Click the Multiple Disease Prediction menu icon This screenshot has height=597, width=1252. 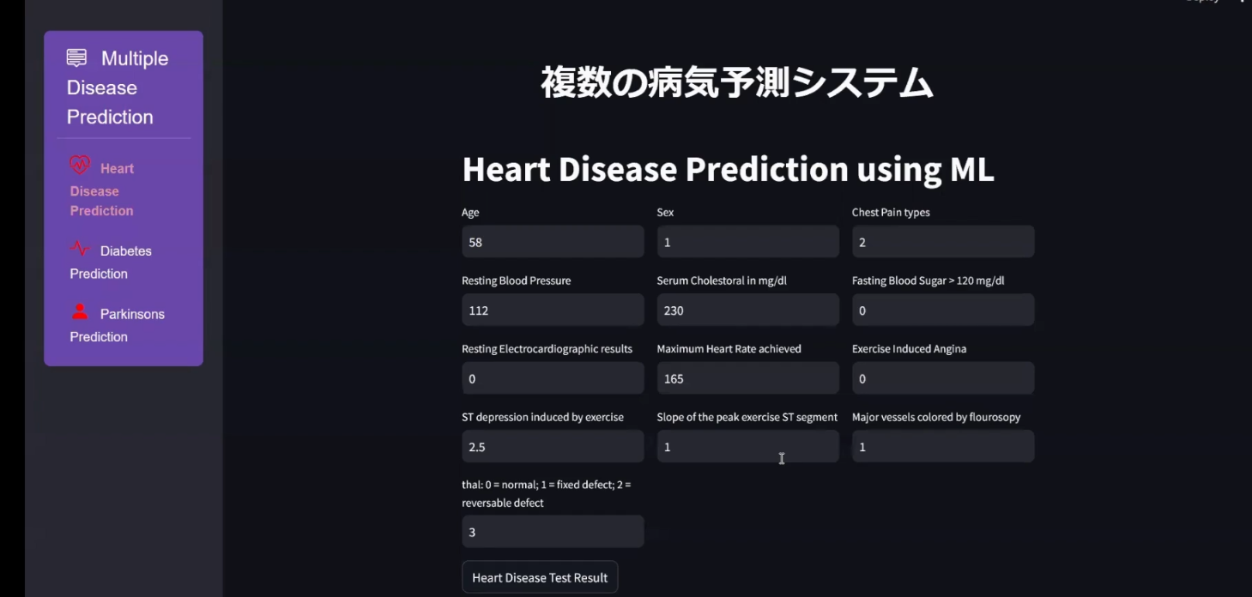click(76, 57)
